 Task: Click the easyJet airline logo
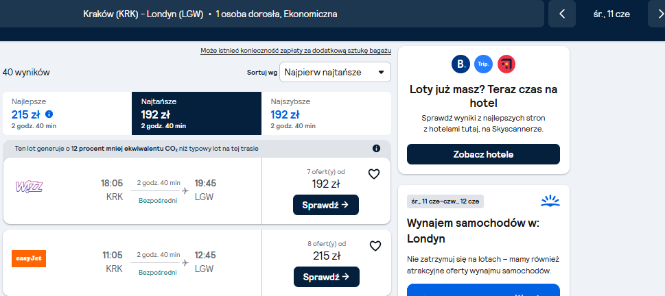(x=29, y=259)
